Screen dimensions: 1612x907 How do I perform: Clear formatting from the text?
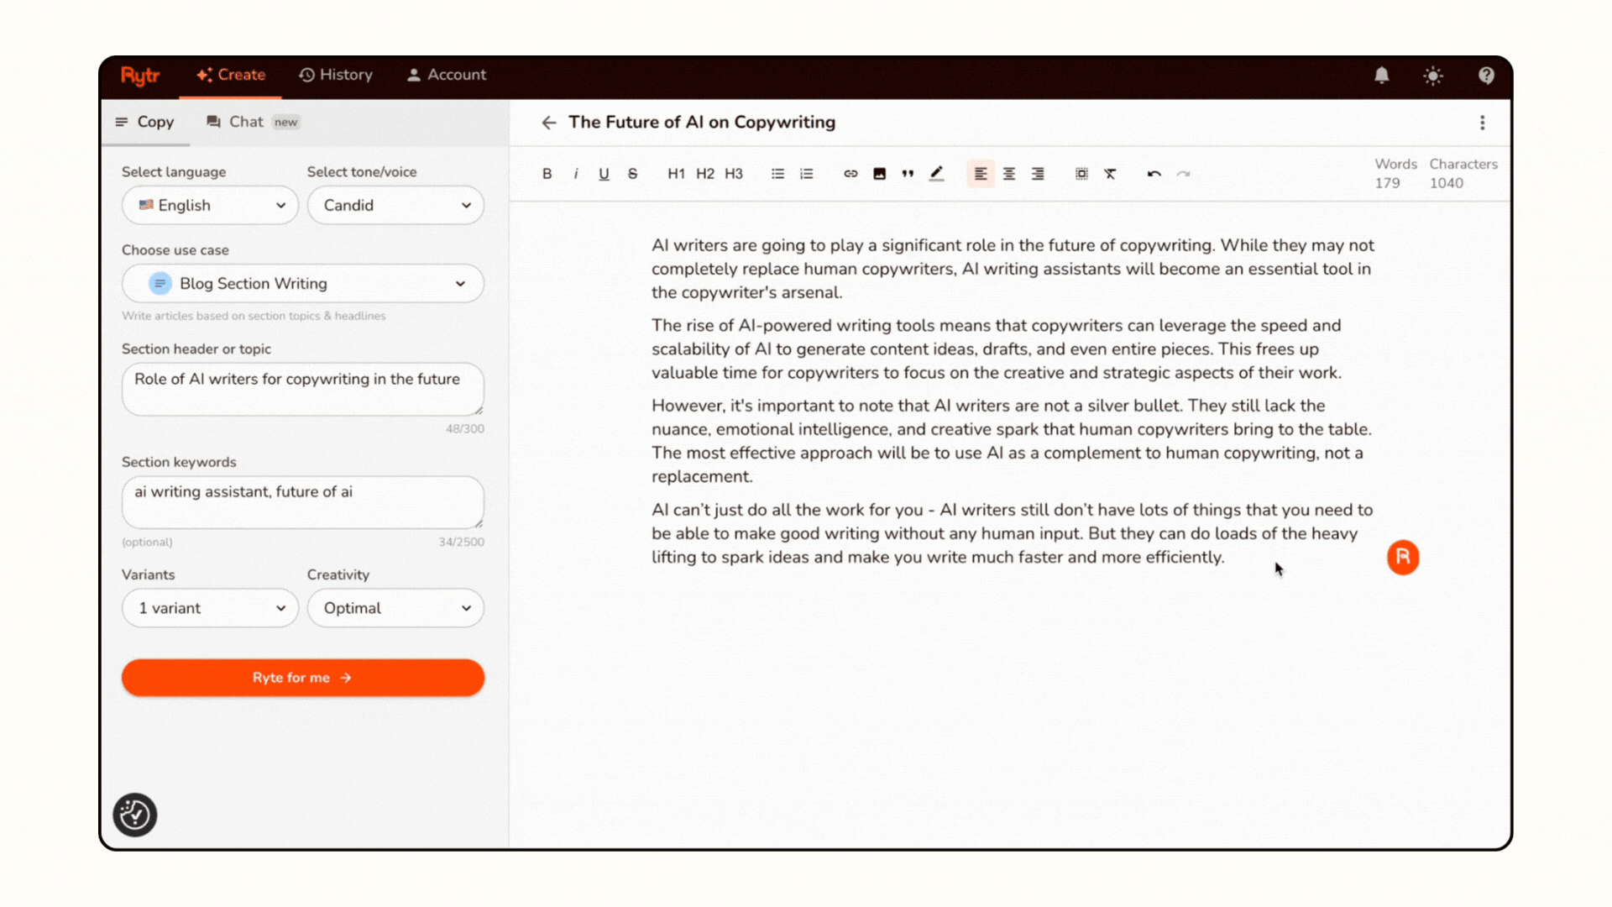point(1110,174)
